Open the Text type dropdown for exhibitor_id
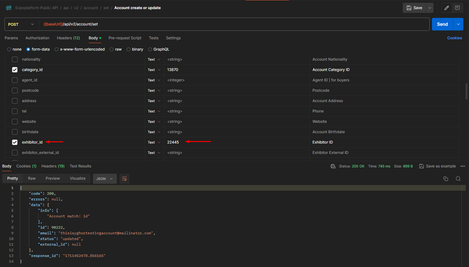 tap(154, 142)
